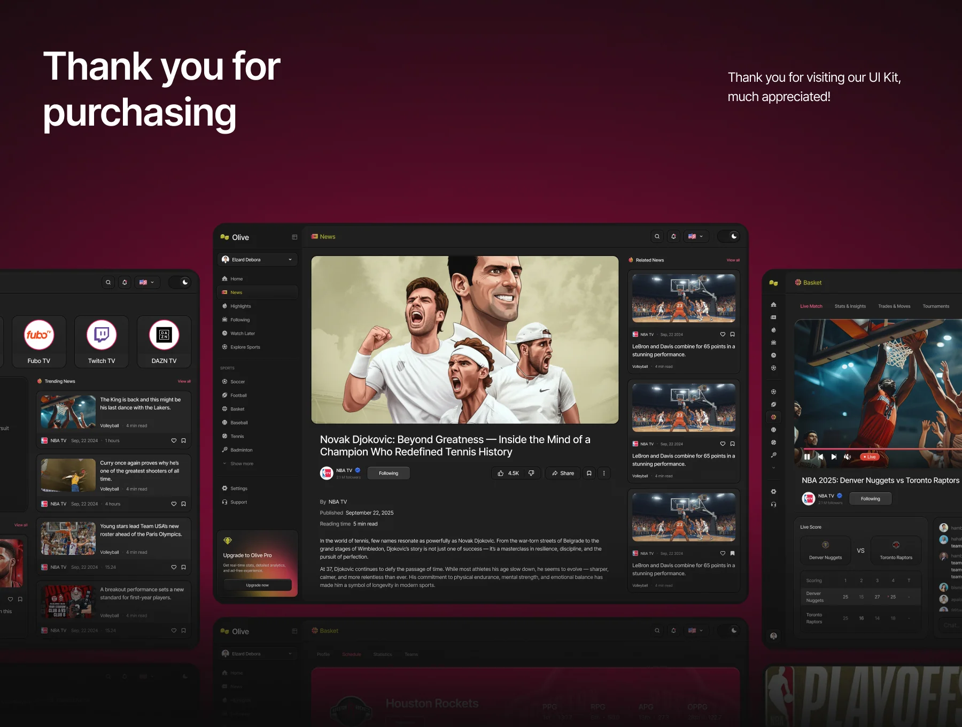This screenshot has height=727, width=962.
Task: Skip to next in the NBA video player
Action: [834, 457]
